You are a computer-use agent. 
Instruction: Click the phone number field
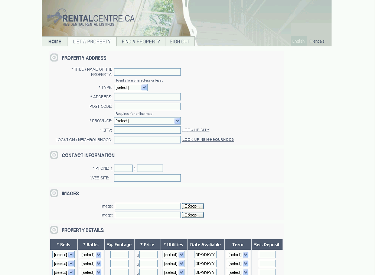150,168
